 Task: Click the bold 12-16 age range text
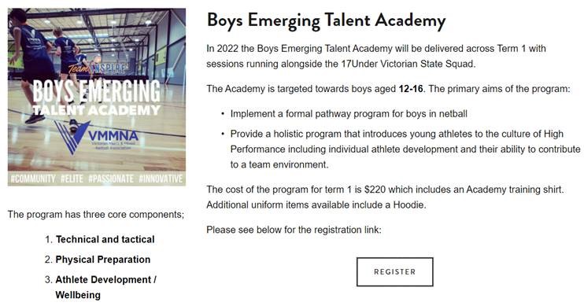point(411,89)
